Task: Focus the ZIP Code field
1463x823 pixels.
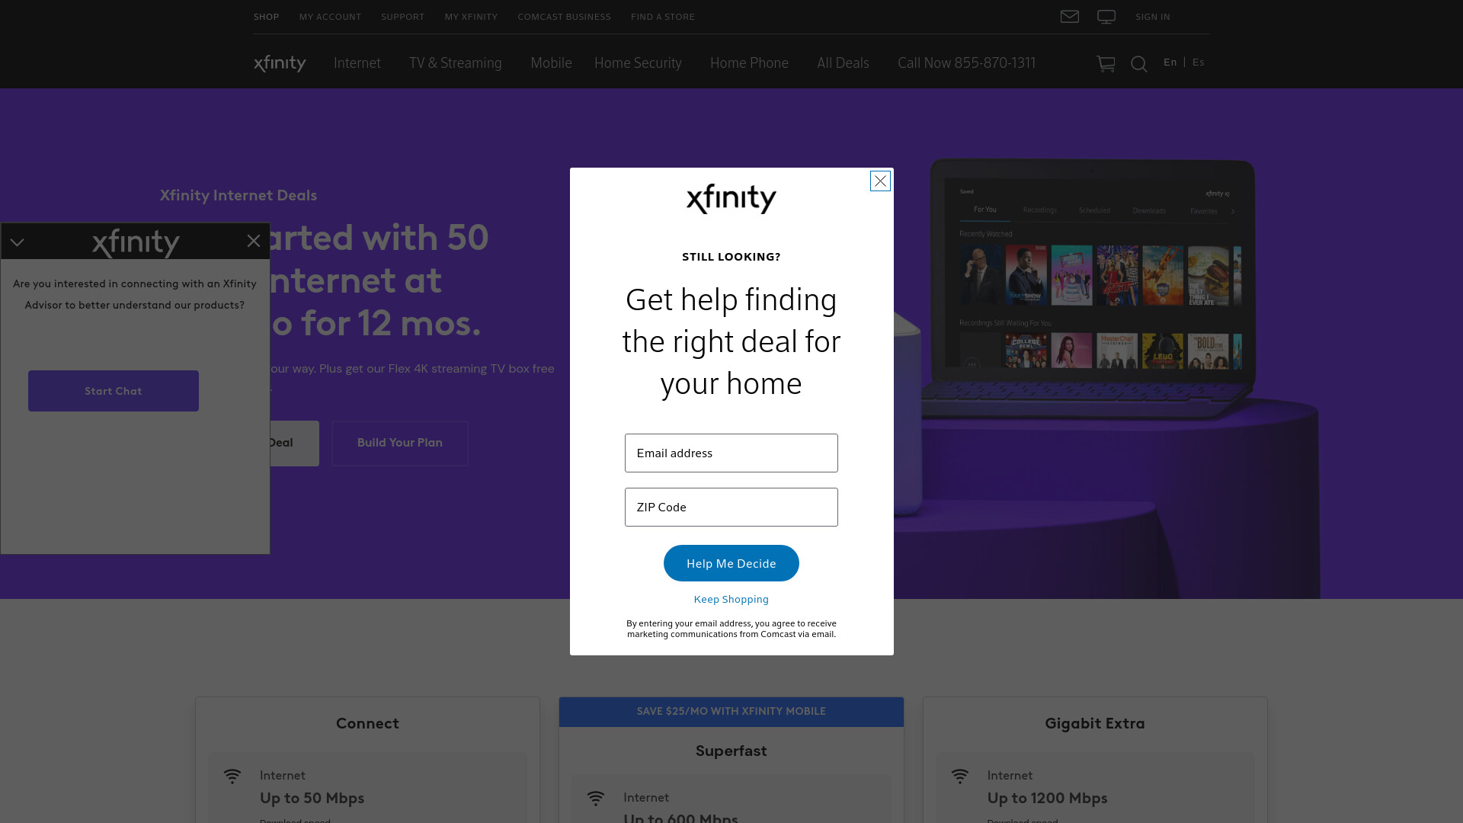Action: (x=731, y=507)
